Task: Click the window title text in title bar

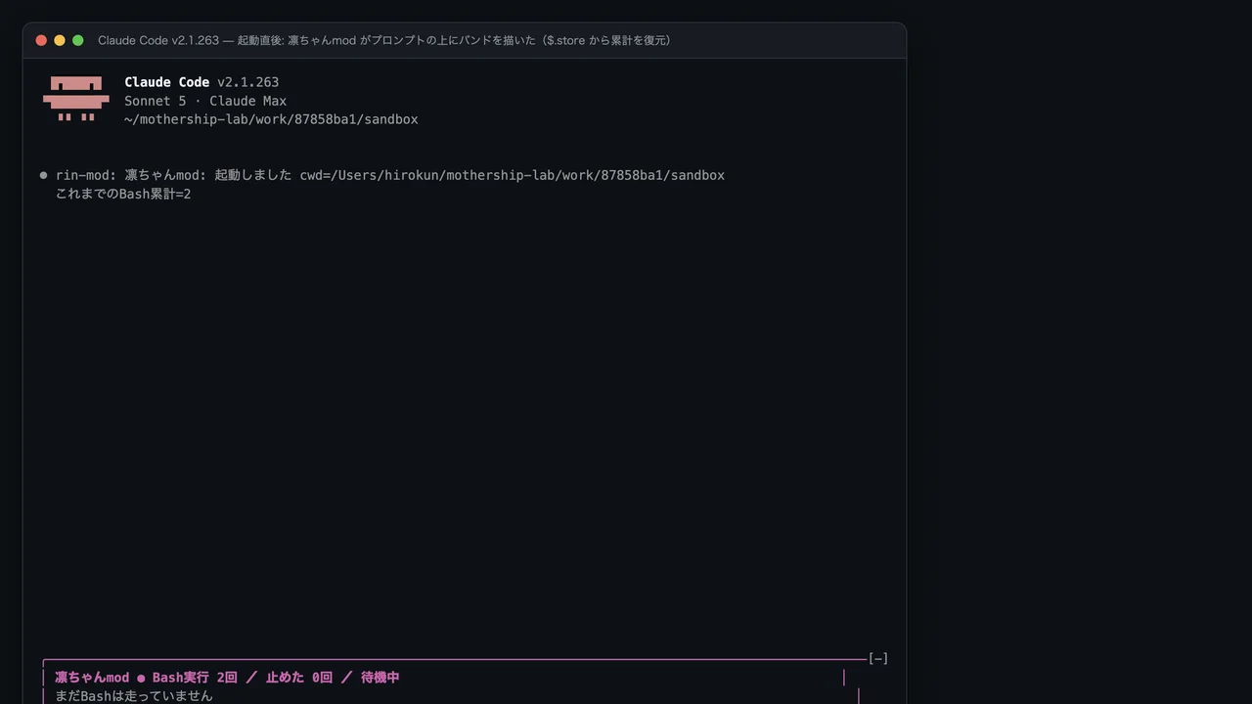Action: (384, 40)
